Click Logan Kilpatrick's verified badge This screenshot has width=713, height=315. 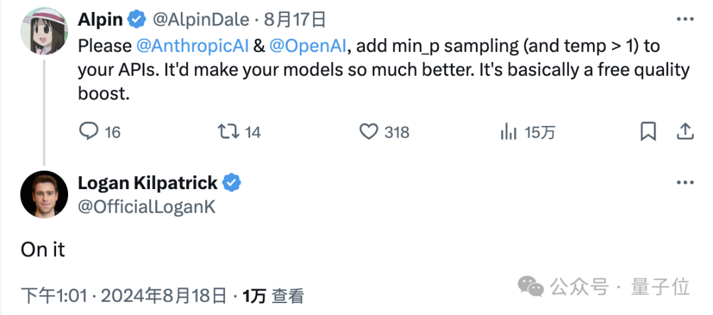[x=232, y=183]
